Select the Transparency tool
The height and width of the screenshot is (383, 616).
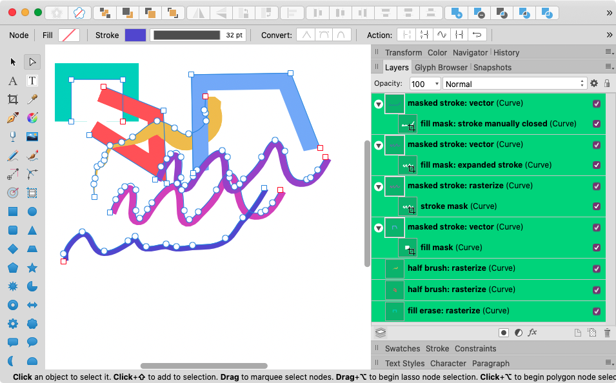pyautogui.click(x=11, y=136)
